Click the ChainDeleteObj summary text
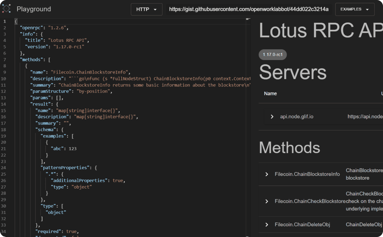The image size is (383, 237). coord(364,225)
